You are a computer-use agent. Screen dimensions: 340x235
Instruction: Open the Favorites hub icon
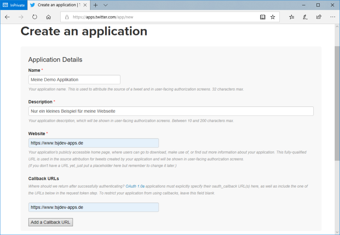(x=292, y=17)
